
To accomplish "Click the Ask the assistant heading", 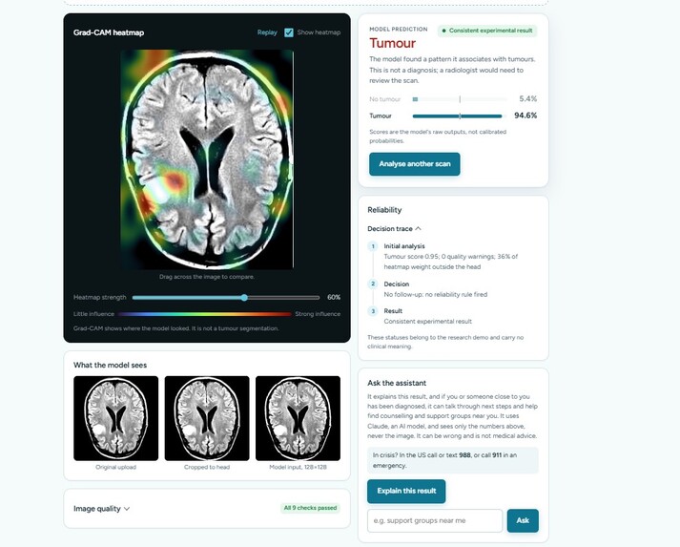I will pyautogui.click(x=397, y=384).
